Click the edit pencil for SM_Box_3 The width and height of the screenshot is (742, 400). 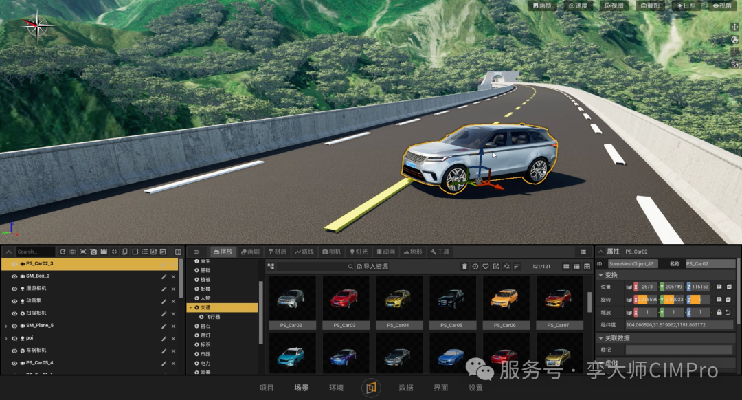pos(164,276)
